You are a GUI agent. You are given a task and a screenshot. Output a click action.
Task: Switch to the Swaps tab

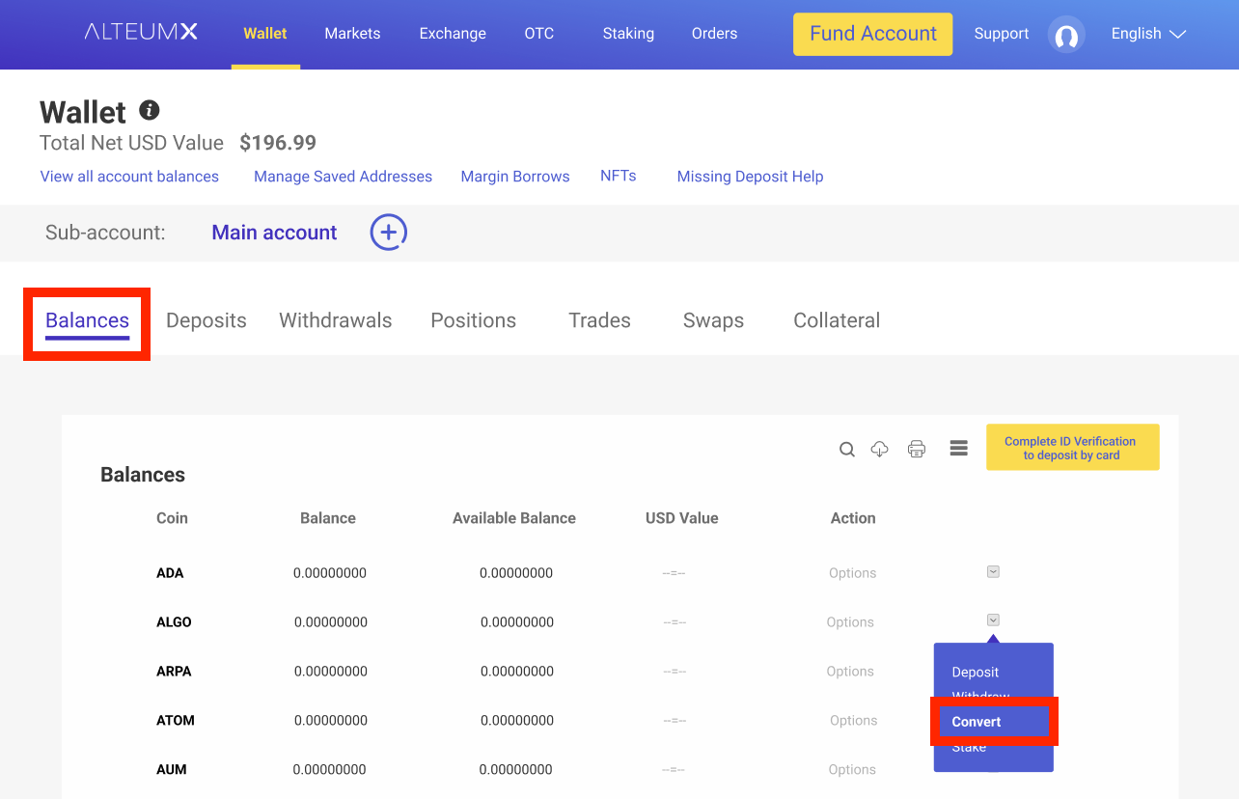[713, 320]
